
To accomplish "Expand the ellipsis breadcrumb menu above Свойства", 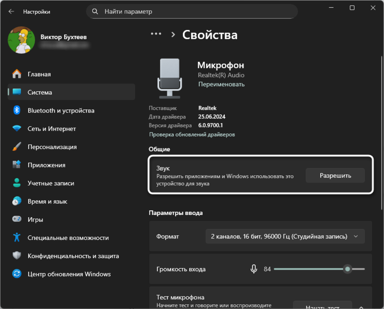I will point(156,33).
